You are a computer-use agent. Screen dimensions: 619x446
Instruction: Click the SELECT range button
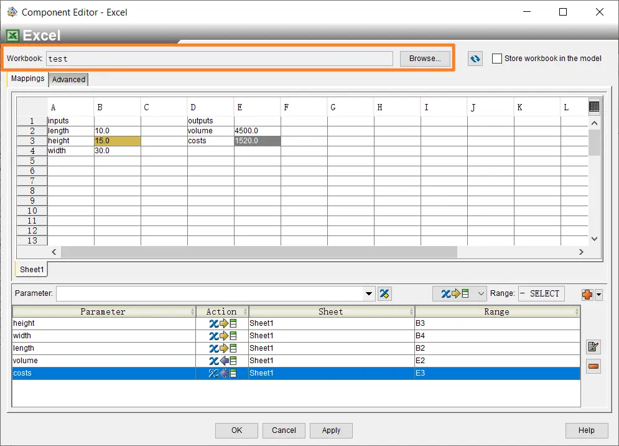(541, 293)
